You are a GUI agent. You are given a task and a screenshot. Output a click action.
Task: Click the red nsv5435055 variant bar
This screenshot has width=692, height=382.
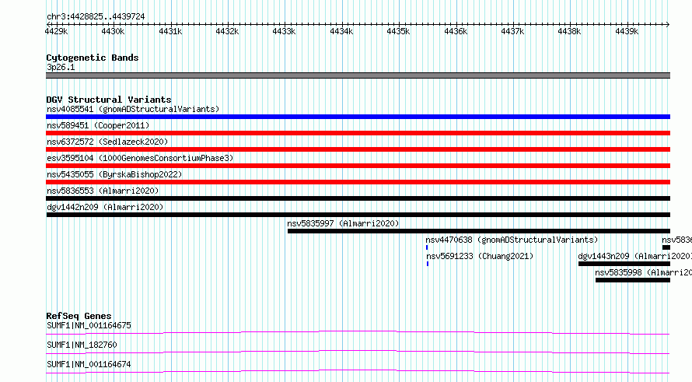coord(358,182)
